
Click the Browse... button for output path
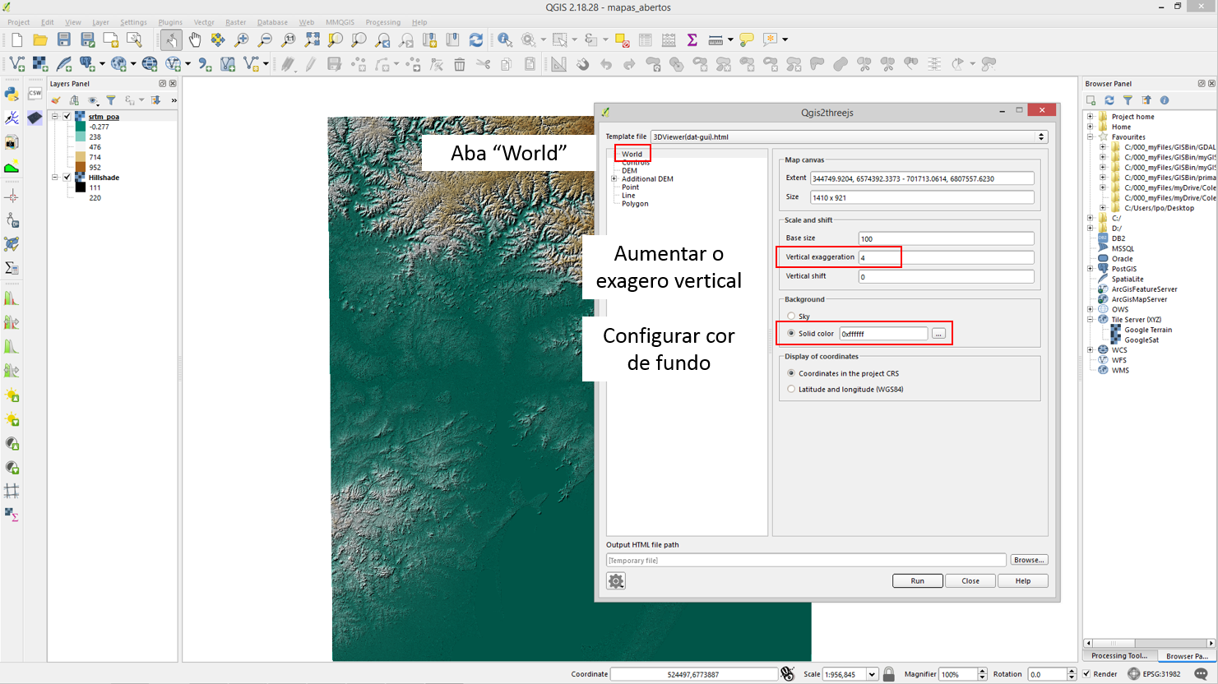pos(1028,560)
